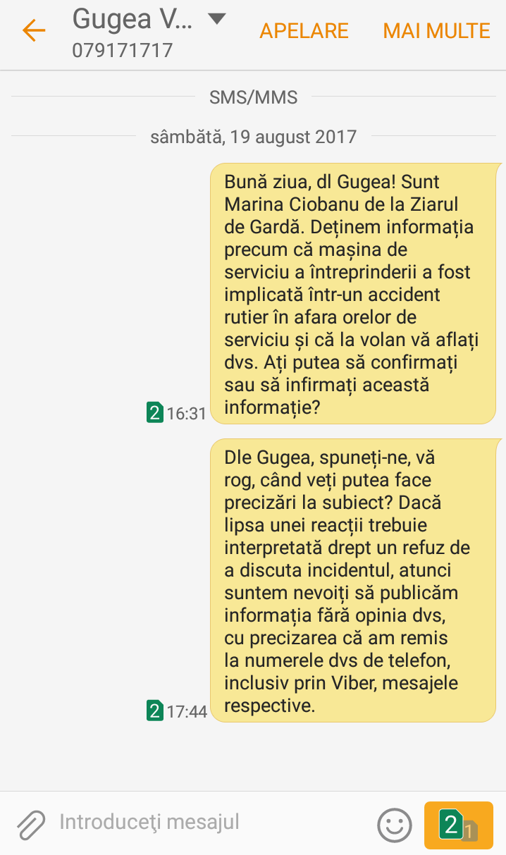Image resolution: width=506 pixels, height=855 pixels.
Task: Attach a file with the paperclip icon
Action: [x=31, y=824]
